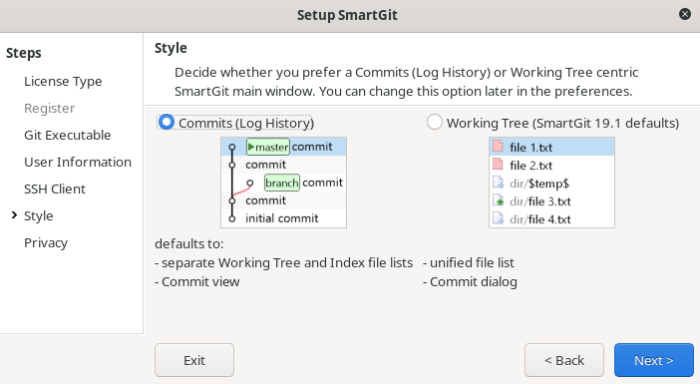
Task: Select the Commits (Log History) radio button
Action: pos(167,122)
